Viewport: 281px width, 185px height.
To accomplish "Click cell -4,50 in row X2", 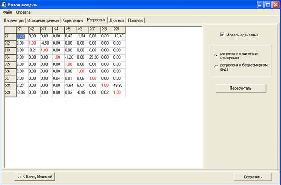I will pos(46,44).
